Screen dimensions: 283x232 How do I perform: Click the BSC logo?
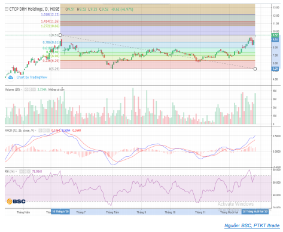(x=16, y=202)
